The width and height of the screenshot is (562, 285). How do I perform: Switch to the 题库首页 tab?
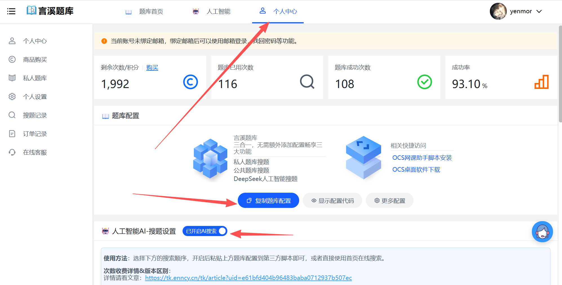tap(151, 12)
